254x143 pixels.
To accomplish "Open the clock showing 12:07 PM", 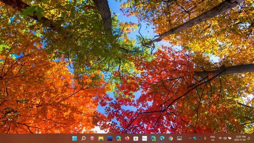I will [240, 138].
